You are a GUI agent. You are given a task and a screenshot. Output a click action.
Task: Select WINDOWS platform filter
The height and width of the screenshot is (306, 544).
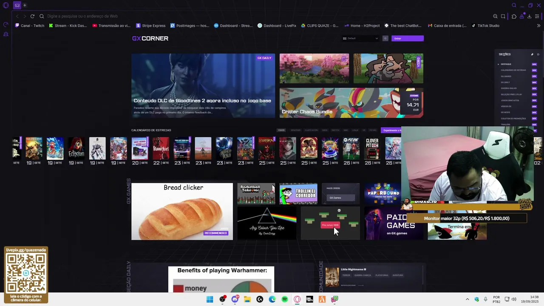[295, 130]
